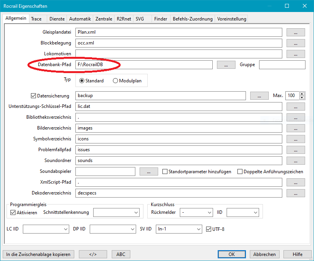Open browse dialog for Blockbelegung file
This screenshot has width=314, height=261.
[x=295, y=43]
